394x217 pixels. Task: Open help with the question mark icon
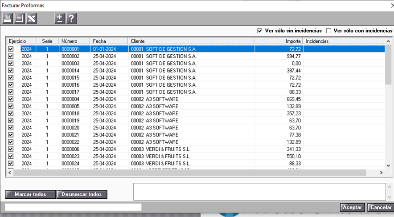tap(71, 19)
